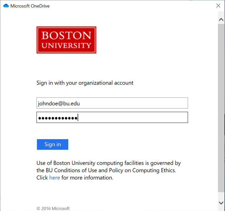Click the word BOSTON in the red logo
The image size is (225, 211).
(66, 36)
